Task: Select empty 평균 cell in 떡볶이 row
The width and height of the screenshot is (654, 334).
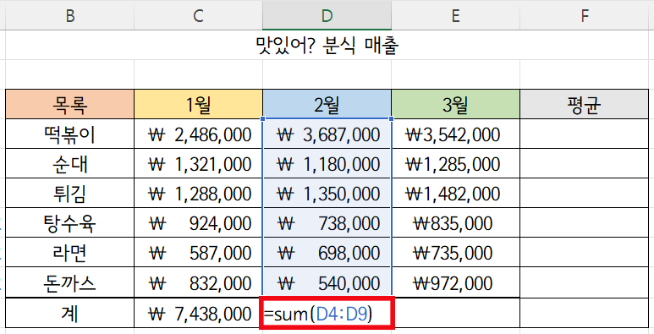Action: pos(585,134)
